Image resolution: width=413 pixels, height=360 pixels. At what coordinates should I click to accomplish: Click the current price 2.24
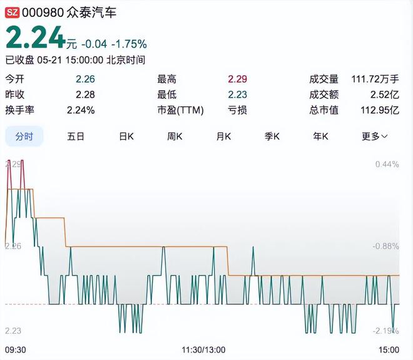(x=35, y=39)
